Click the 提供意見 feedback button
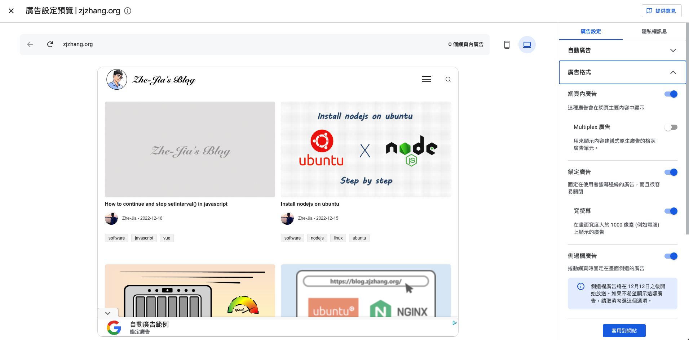The height and width of the screenshot is (340, 689). click(661, 11)
